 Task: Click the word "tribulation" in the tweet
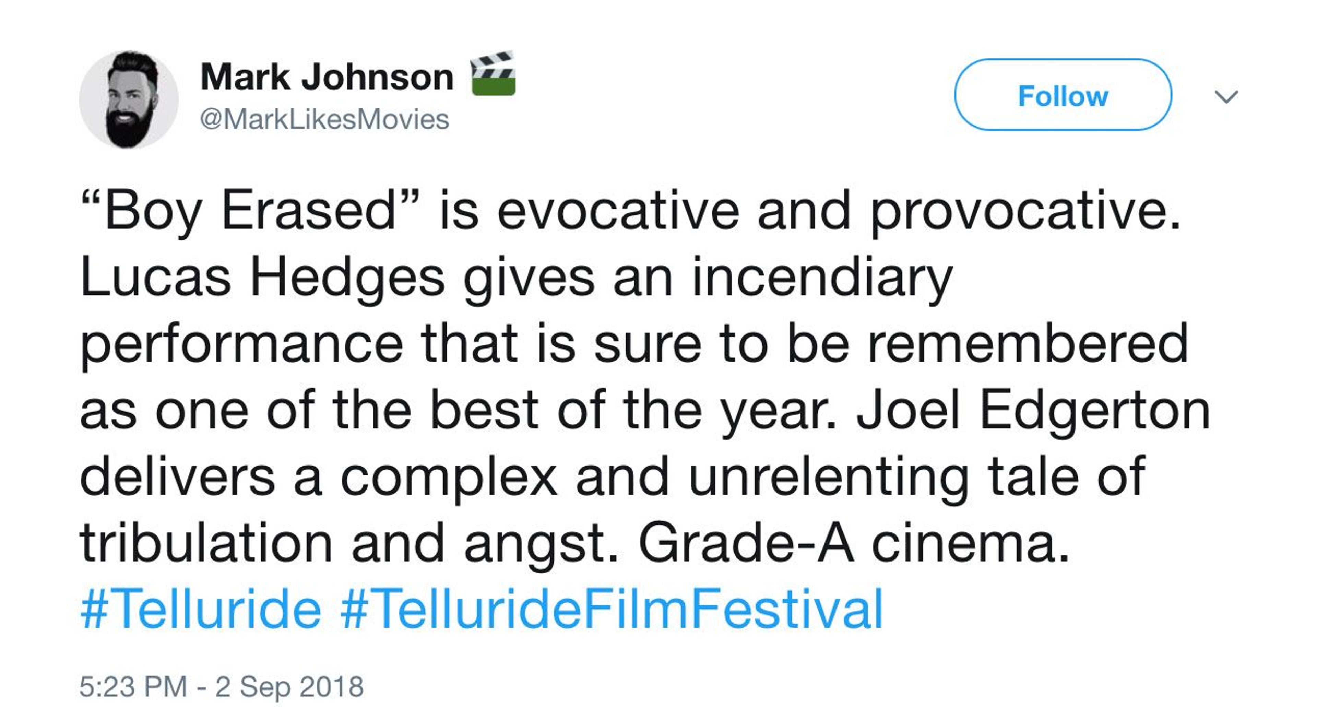coord(206,543)
